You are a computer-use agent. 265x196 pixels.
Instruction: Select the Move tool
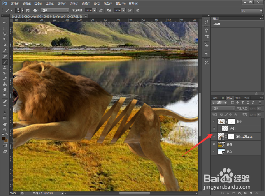[x=5, y=23]
